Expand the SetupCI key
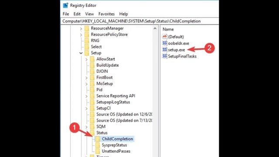The width and height of the screenshot is (279, 157). point(86,109)
